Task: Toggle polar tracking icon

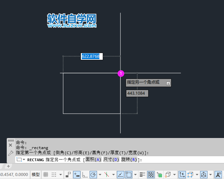Action: point(93,175)
